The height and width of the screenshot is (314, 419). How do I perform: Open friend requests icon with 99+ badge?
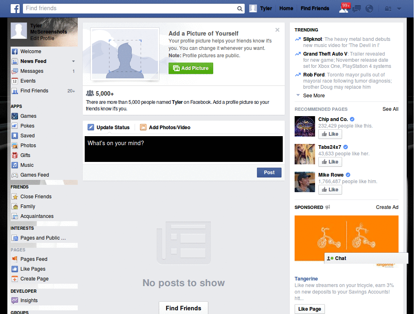coord(344,9)
